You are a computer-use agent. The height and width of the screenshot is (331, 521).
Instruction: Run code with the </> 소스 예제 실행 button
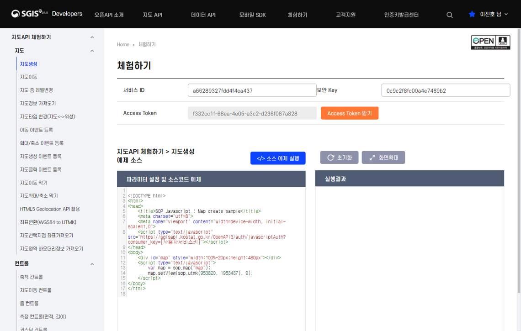coord(278,158)
